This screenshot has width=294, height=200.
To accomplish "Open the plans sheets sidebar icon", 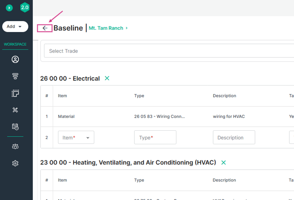I will [15, 93].
